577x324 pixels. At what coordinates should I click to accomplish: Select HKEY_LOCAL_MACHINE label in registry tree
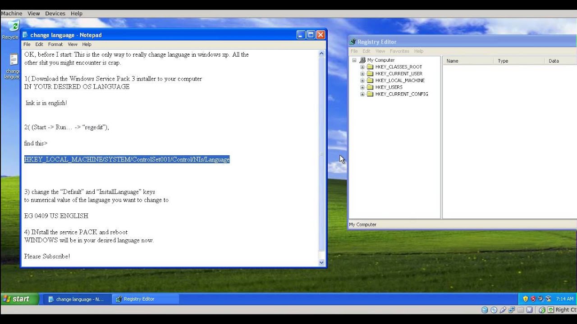[x=400, y=81]
